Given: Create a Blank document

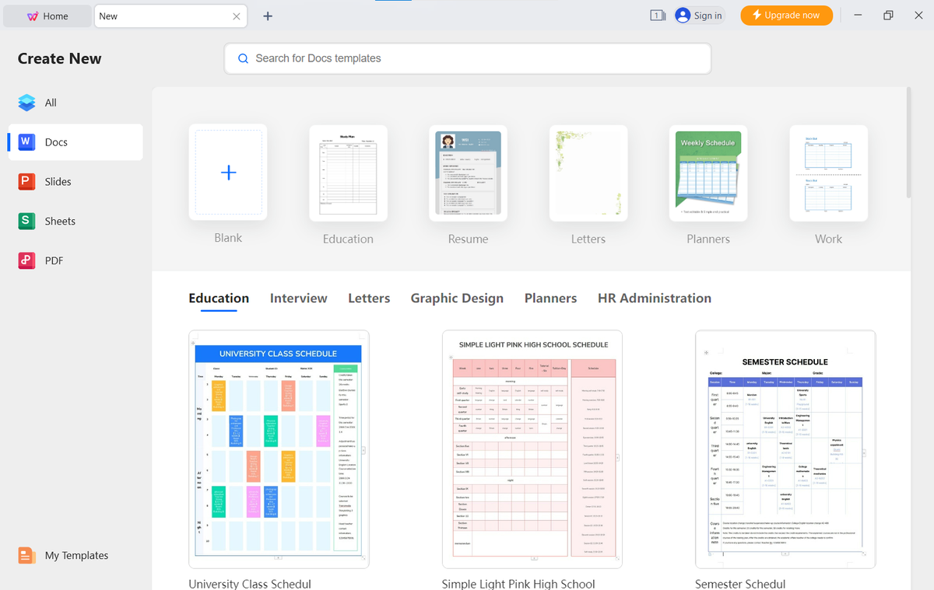Looking at the screenshot, I should (x=228, y=173).
